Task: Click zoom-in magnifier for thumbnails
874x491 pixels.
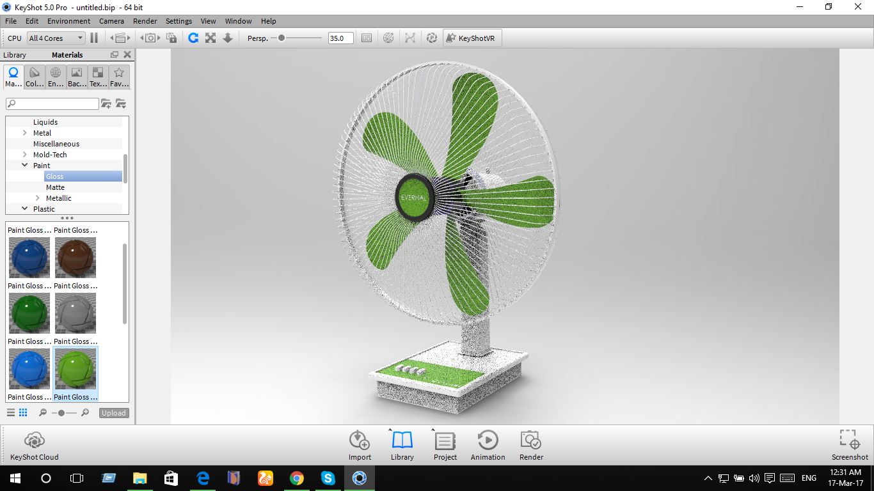Action: (x=85, y=413)
